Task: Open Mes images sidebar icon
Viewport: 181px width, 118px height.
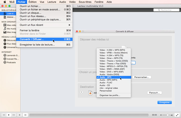Action: point(5,32)
